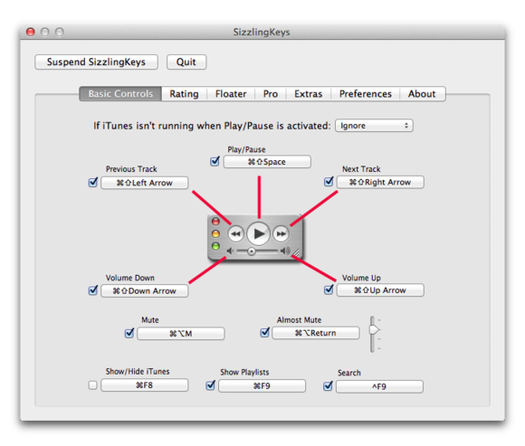Disable the Play/Pause hotkey checkbox
The image size is (525, 446).
(215, 161)
